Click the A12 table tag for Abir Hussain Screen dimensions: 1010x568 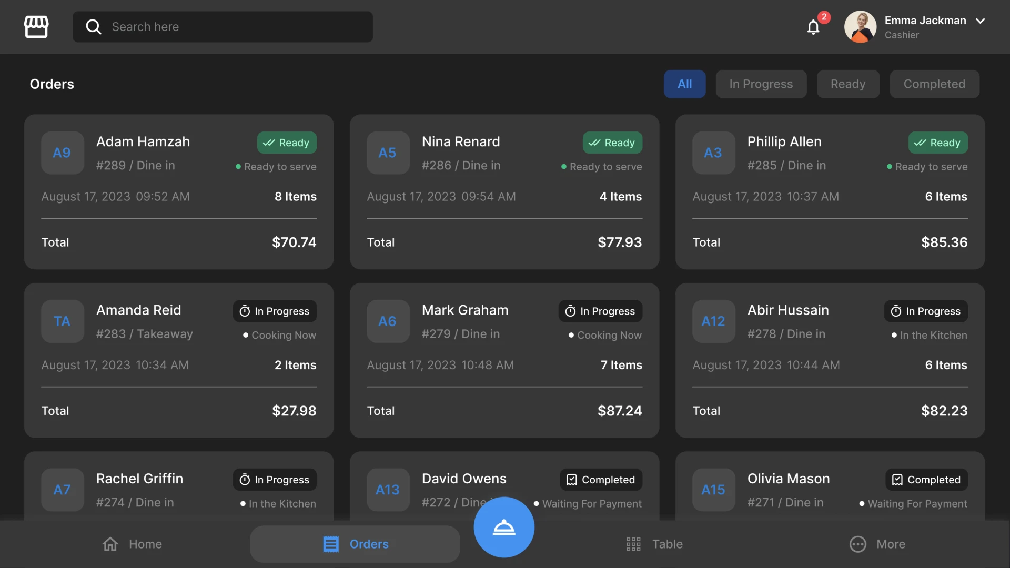pos(713,321)
